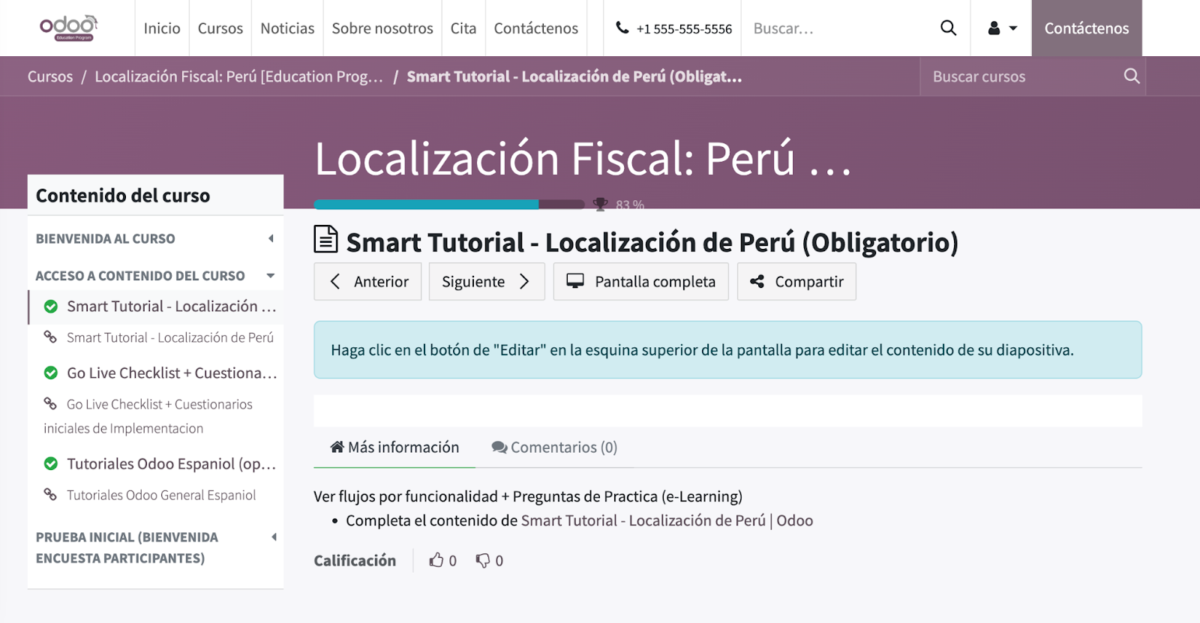Open the Cita menu item
The height and width of the screenshot is (623, 1200).
click(x=463, y=28)
